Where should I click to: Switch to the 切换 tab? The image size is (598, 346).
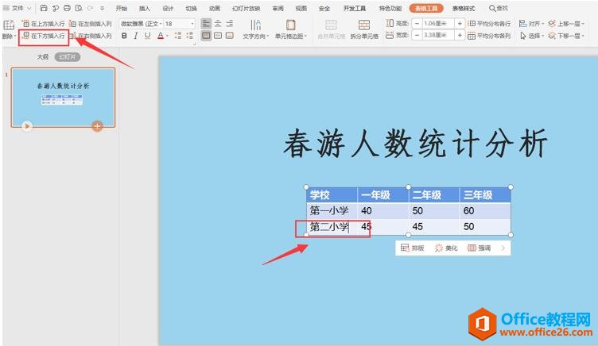click(x=191, y=8)
